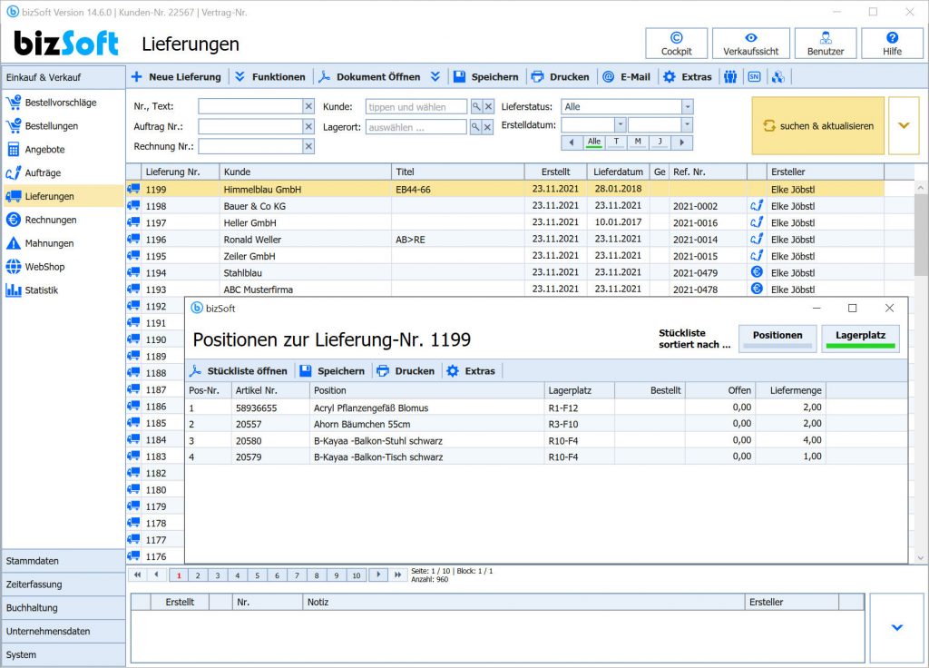Go to page 2 of the delivery list
This screenshot has width=929, height=668.
[x=198, y=575]
